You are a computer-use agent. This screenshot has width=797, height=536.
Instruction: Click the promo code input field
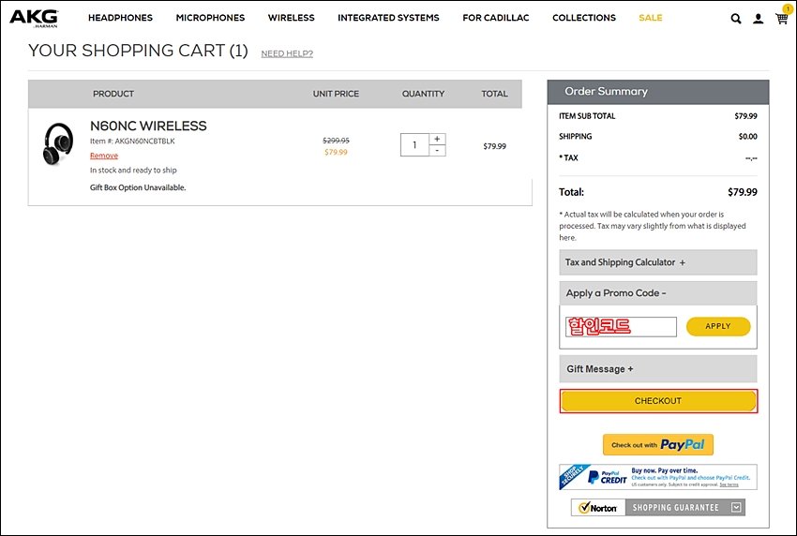tap(621, 327)
